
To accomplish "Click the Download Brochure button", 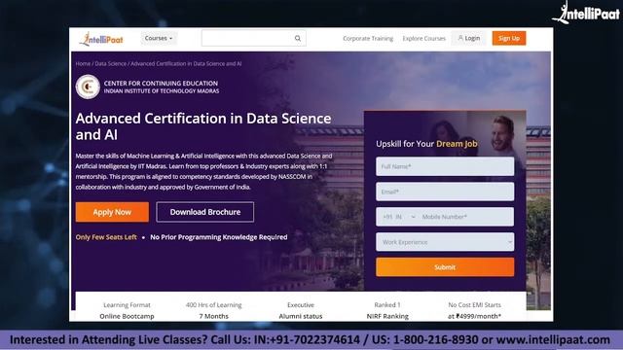I will [x=205, y=212].
